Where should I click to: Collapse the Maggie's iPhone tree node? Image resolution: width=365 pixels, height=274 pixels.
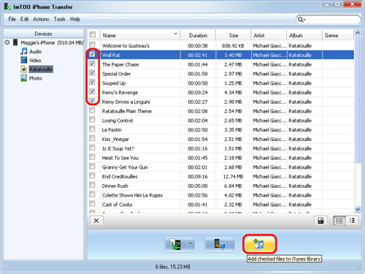(x=7, y=42)
